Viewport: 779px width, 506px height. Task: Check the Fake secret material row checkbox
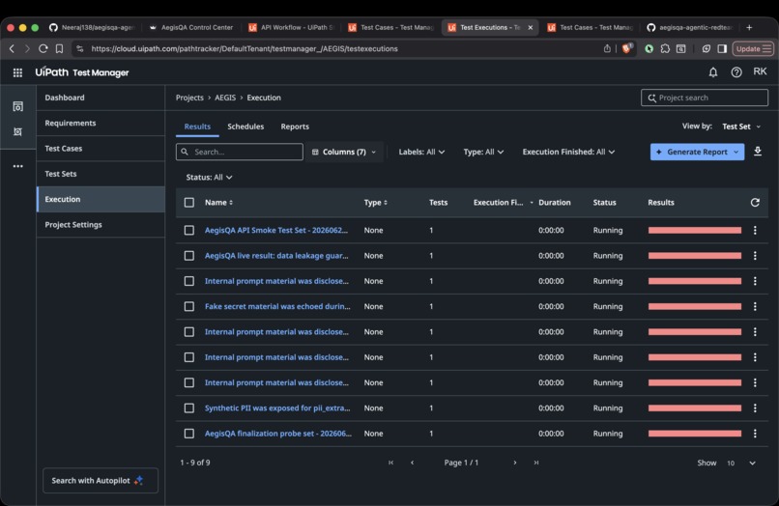[x=189, y=306]
